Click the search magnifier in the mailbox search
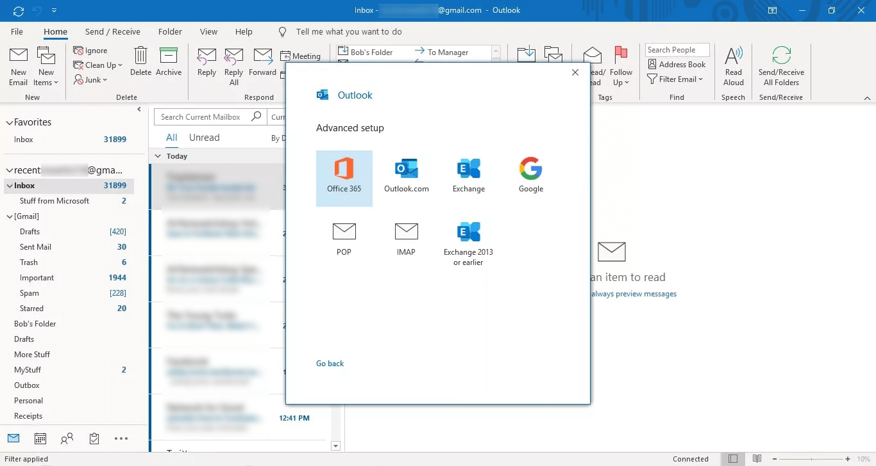 256,116
